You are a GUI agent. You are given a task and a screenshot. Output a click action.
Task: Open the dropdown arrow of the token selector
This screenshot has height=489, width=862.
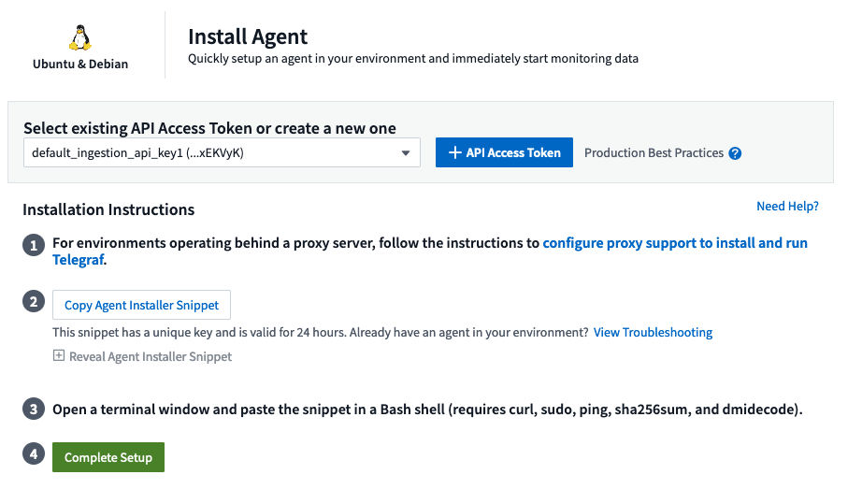click(405, 153)
